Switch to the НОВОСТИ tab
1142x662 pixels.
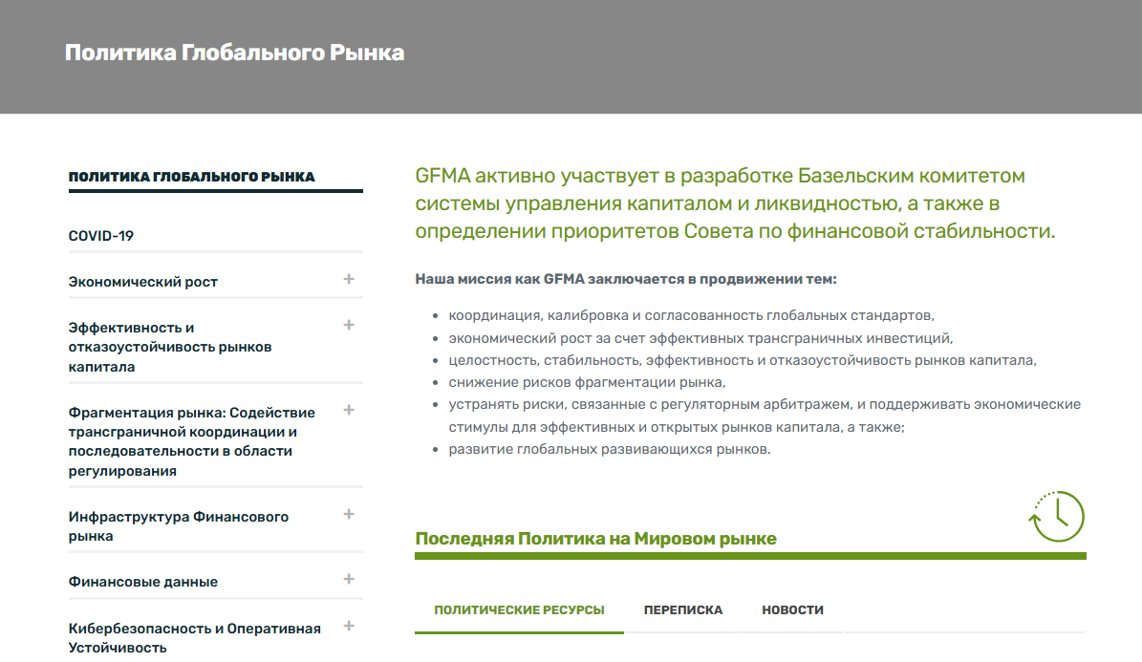pos(792,610)
